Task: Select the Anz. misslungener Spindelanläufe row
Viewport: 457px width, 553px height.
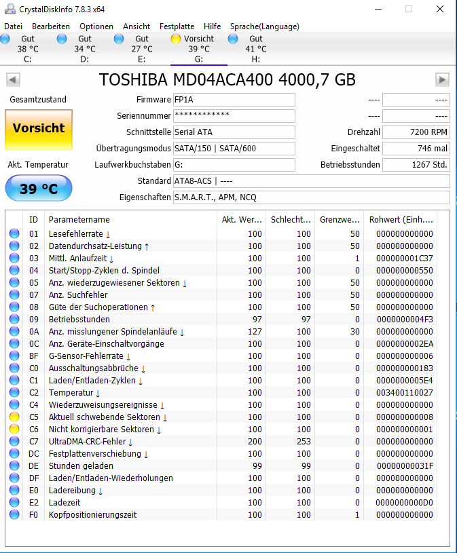Action: [222, 332]
